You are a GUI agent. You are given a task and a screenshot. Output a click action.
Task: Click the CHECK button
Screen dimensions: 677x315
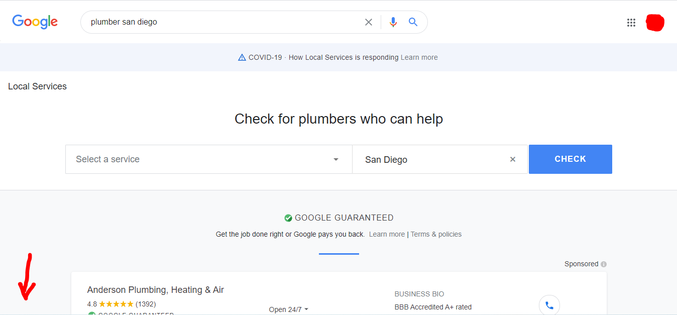click(571, 159)
